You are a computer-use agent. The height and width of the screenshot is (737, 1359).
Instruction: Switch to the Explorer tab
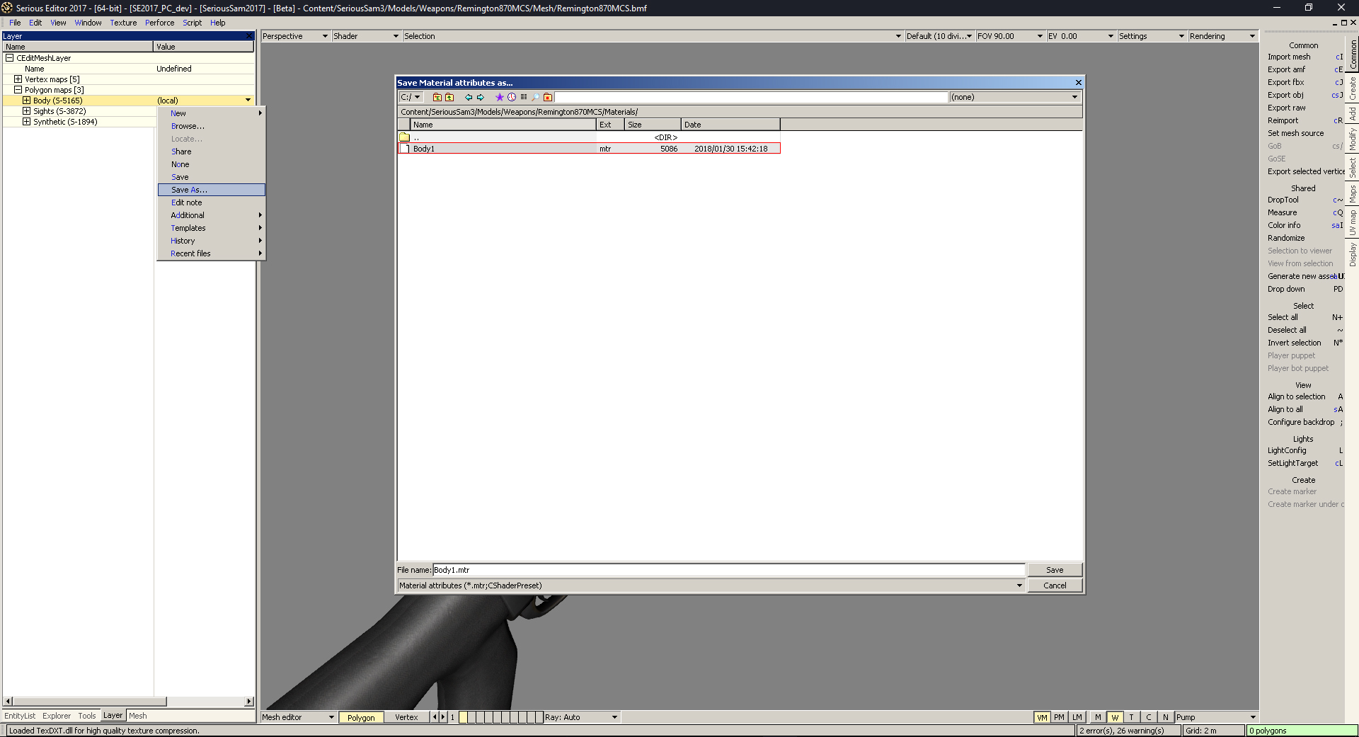coord(57,716)
